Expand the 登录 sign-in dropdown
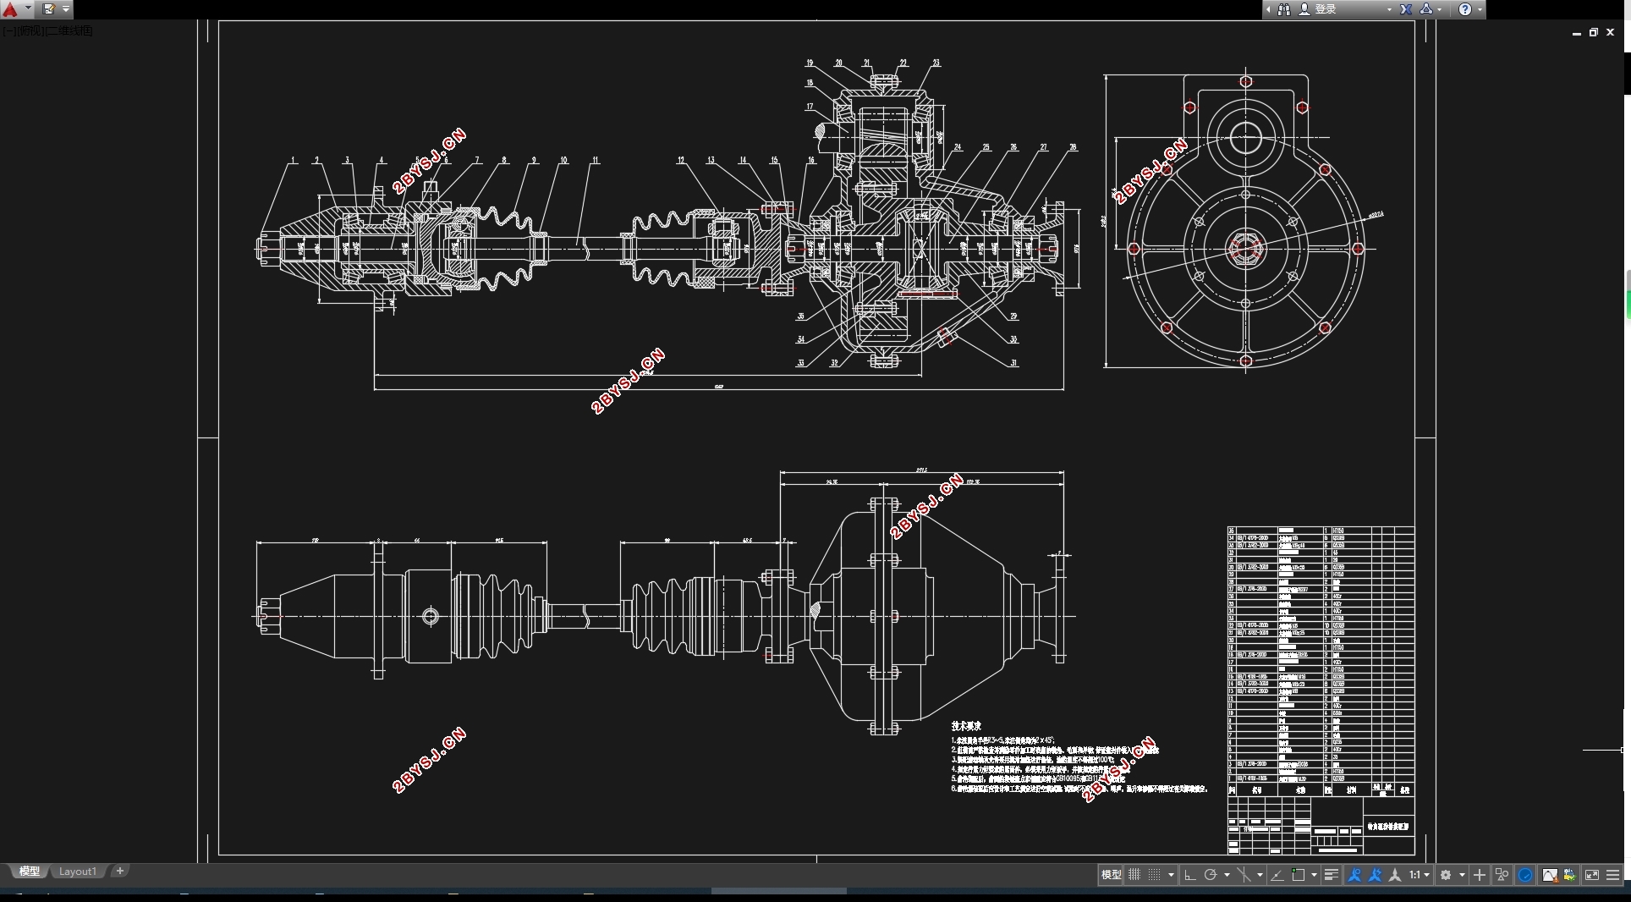1631x902 pixels. point(1389,9)
